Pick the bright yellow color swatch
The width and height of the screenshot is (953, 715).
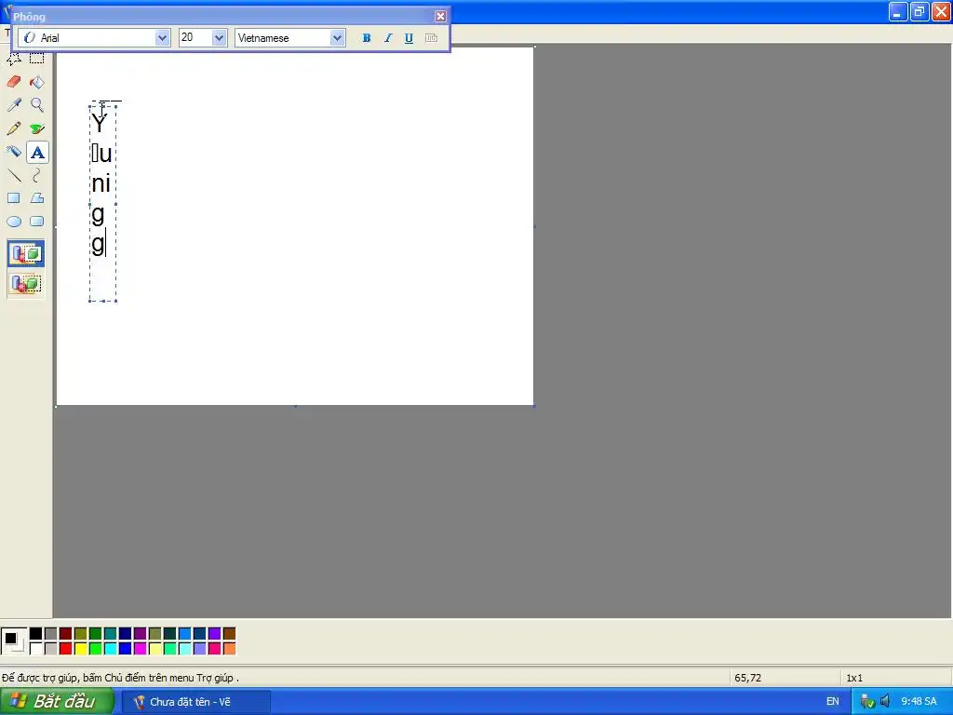pos(80,649)
